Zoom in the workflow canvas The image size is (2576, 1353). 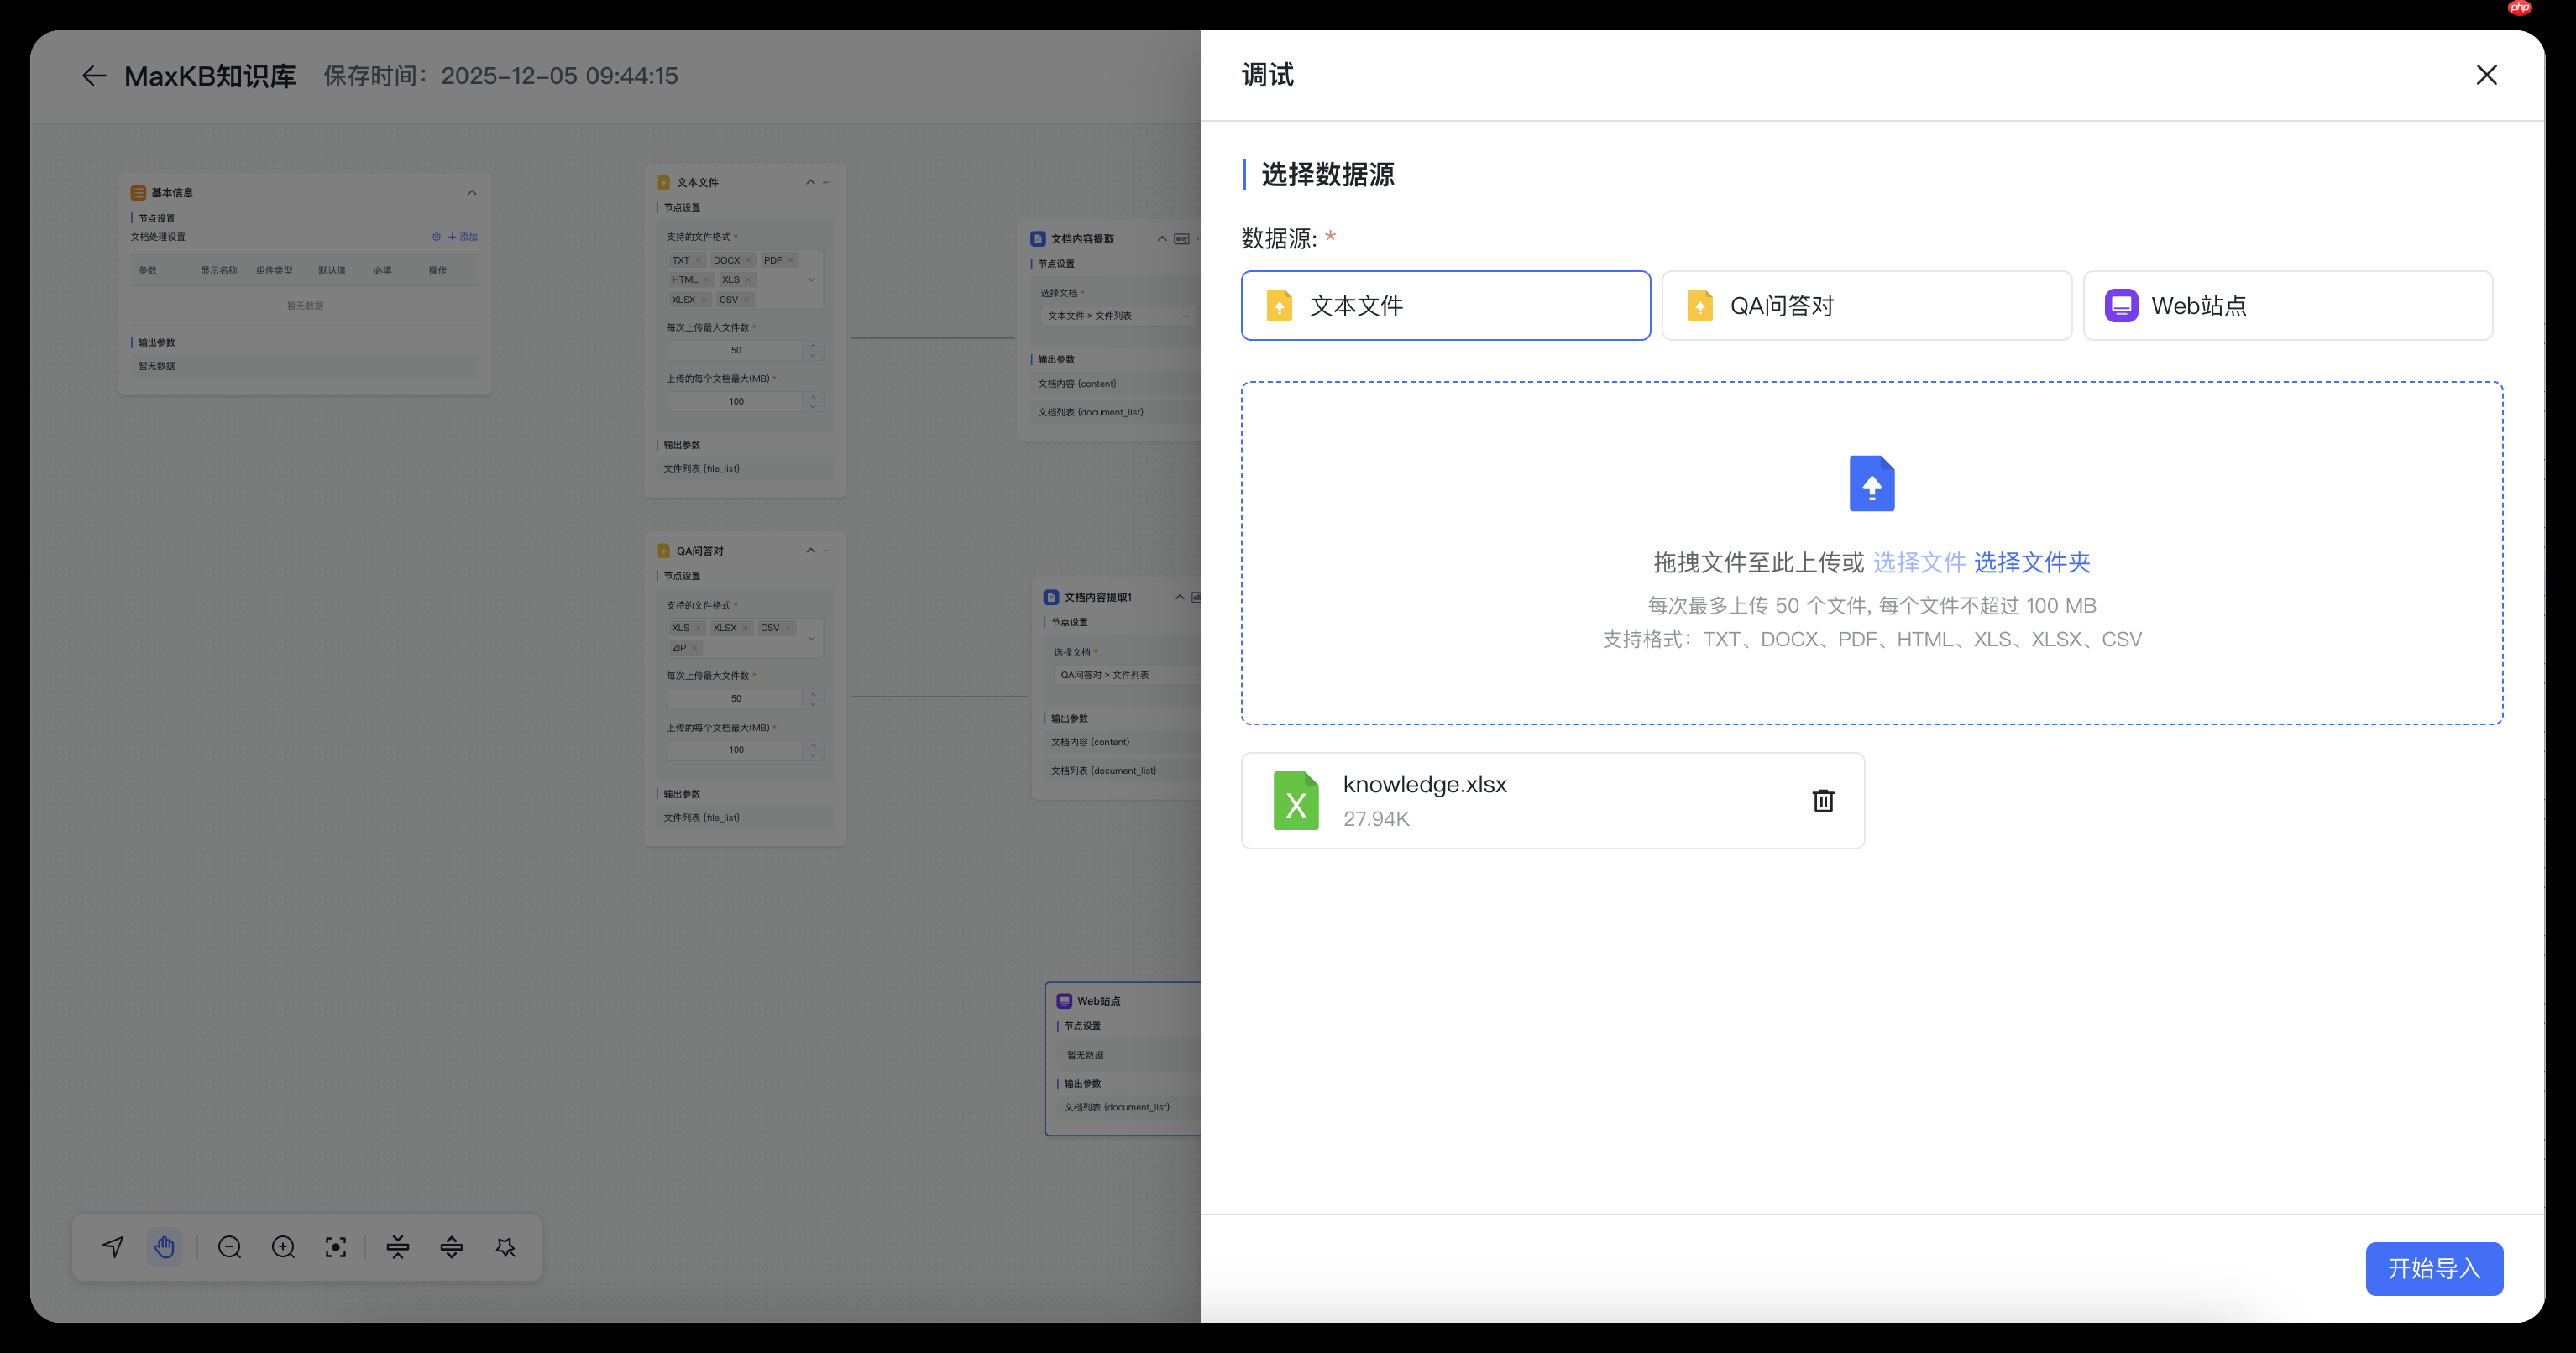[282, 1247]
